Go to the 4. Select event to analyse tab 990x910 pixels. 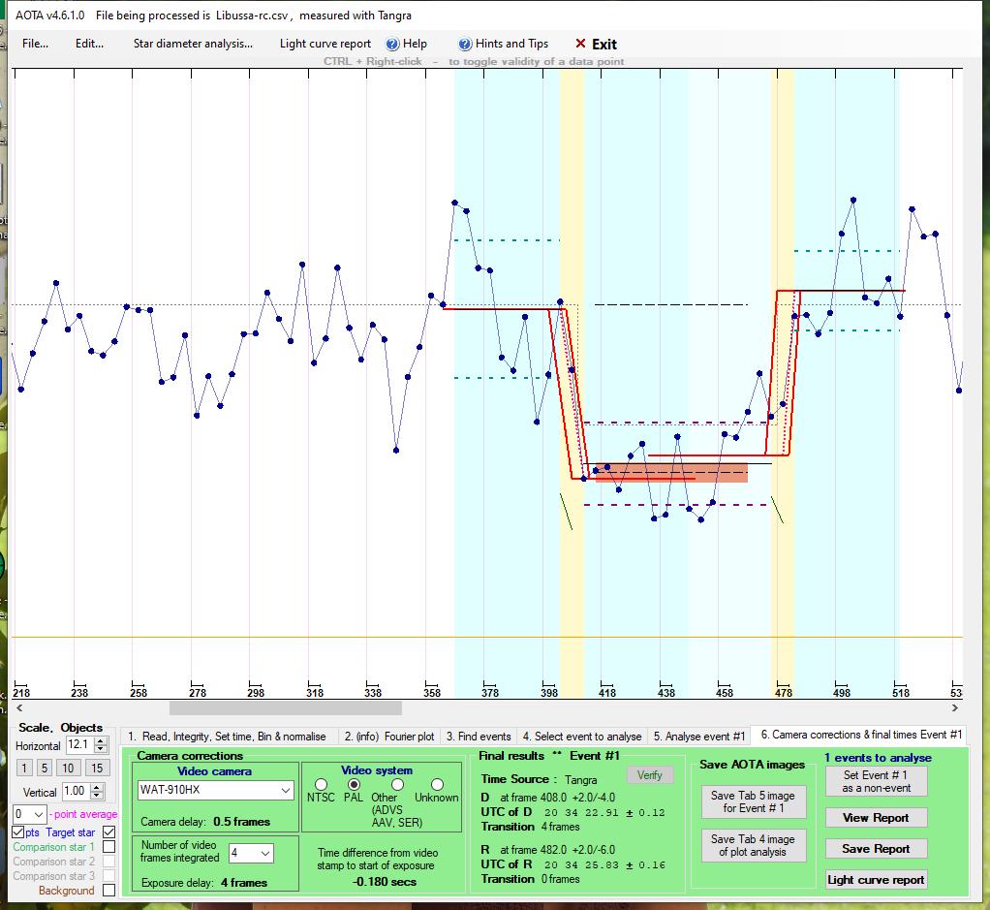coord(582,737)
